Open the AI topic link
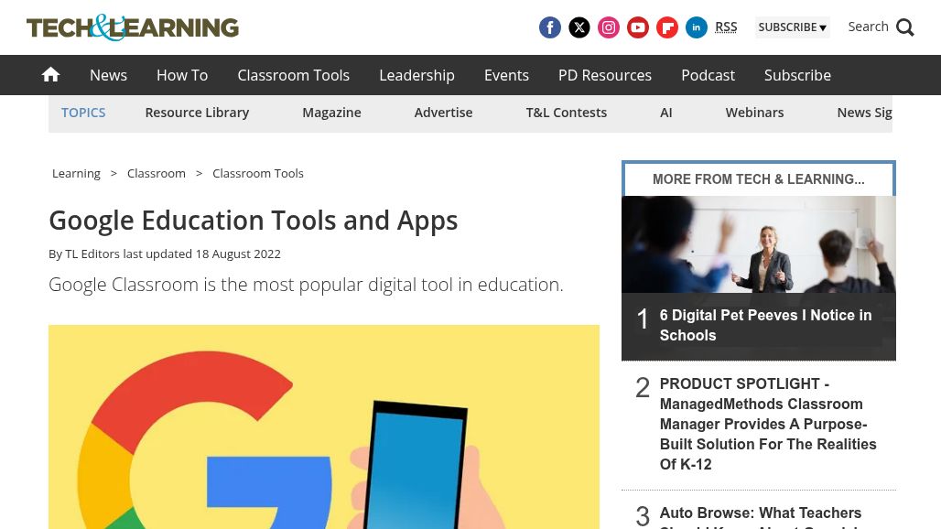The image size is (941, 529). (x=665, y=112)
